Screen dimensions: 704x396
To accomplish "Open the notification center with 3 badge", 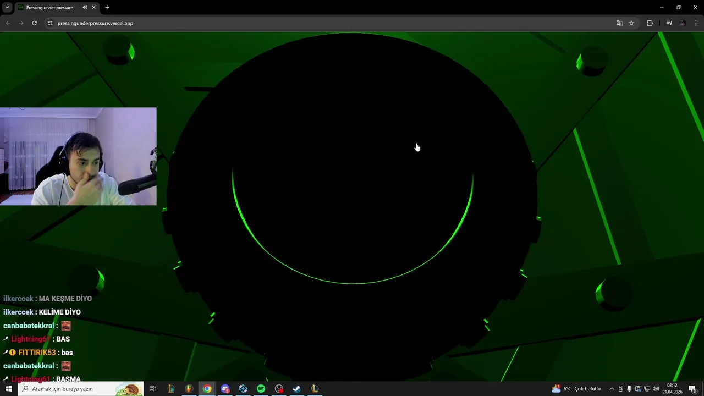I will click(693, 389).
